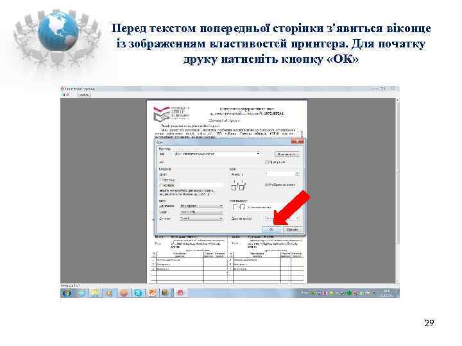Toggle the print to file checkbox
462x346 pixels.
click(267, 162)
